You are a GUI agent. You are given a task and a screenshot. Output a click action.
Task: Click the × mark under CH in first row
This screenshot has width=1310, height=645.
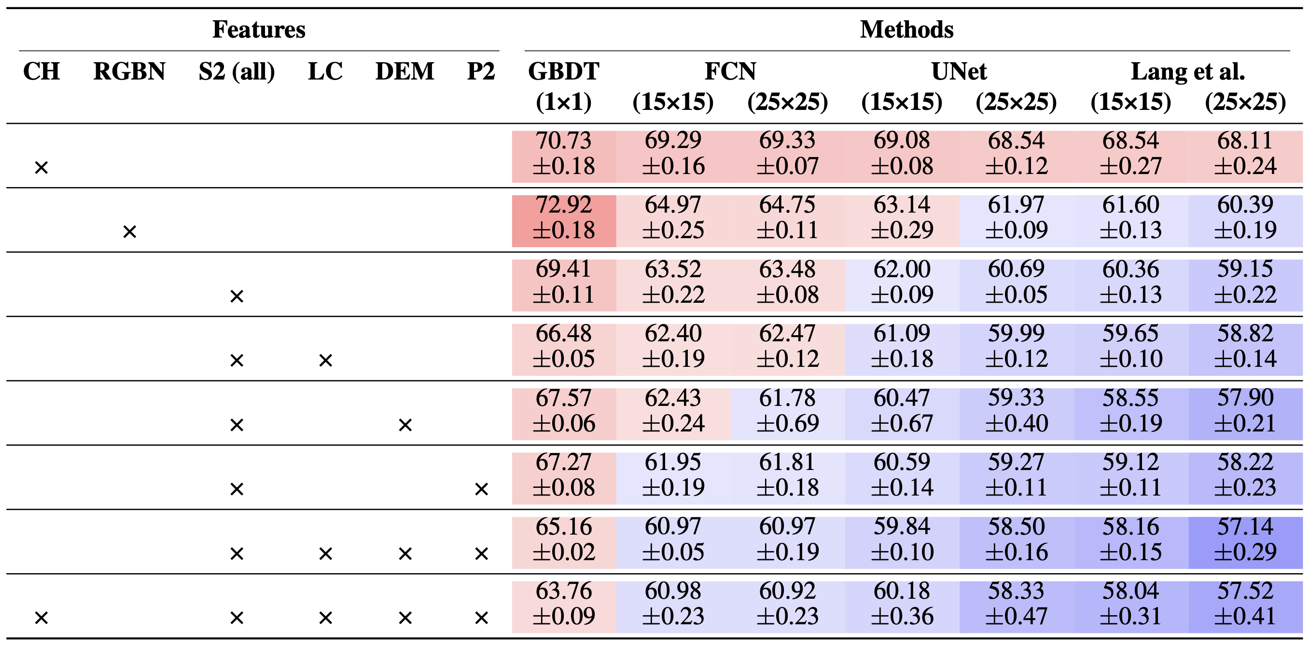tap(41, 168)
